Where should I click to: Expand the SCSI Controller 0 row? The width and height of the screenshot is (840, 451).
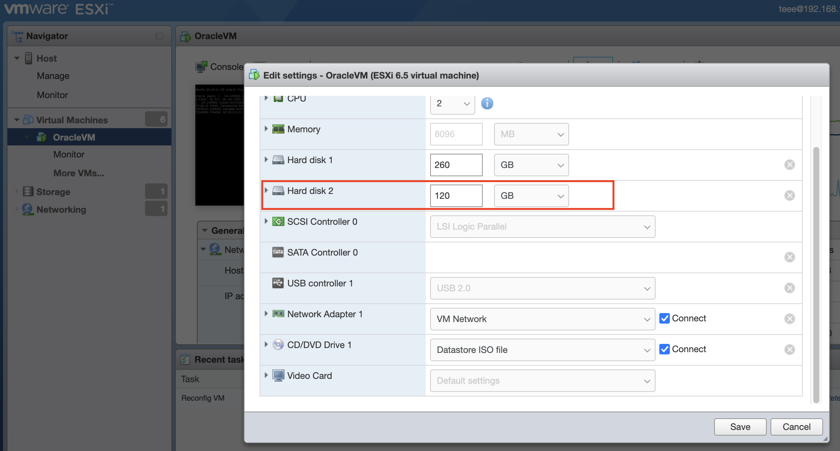click(x=266, y=221)
